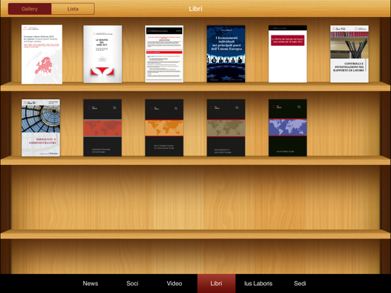Viewport: 391px width, 293px height.
Task: Open I licenziamenti individuali book
Action: point(226,54)
